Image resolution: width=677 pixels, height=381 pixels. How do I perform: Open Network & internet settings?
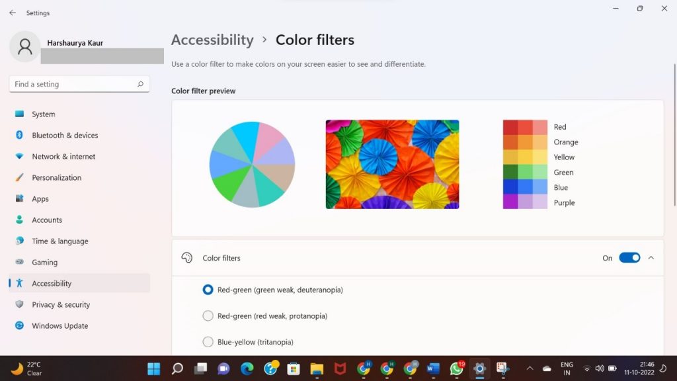coord(63,156)
